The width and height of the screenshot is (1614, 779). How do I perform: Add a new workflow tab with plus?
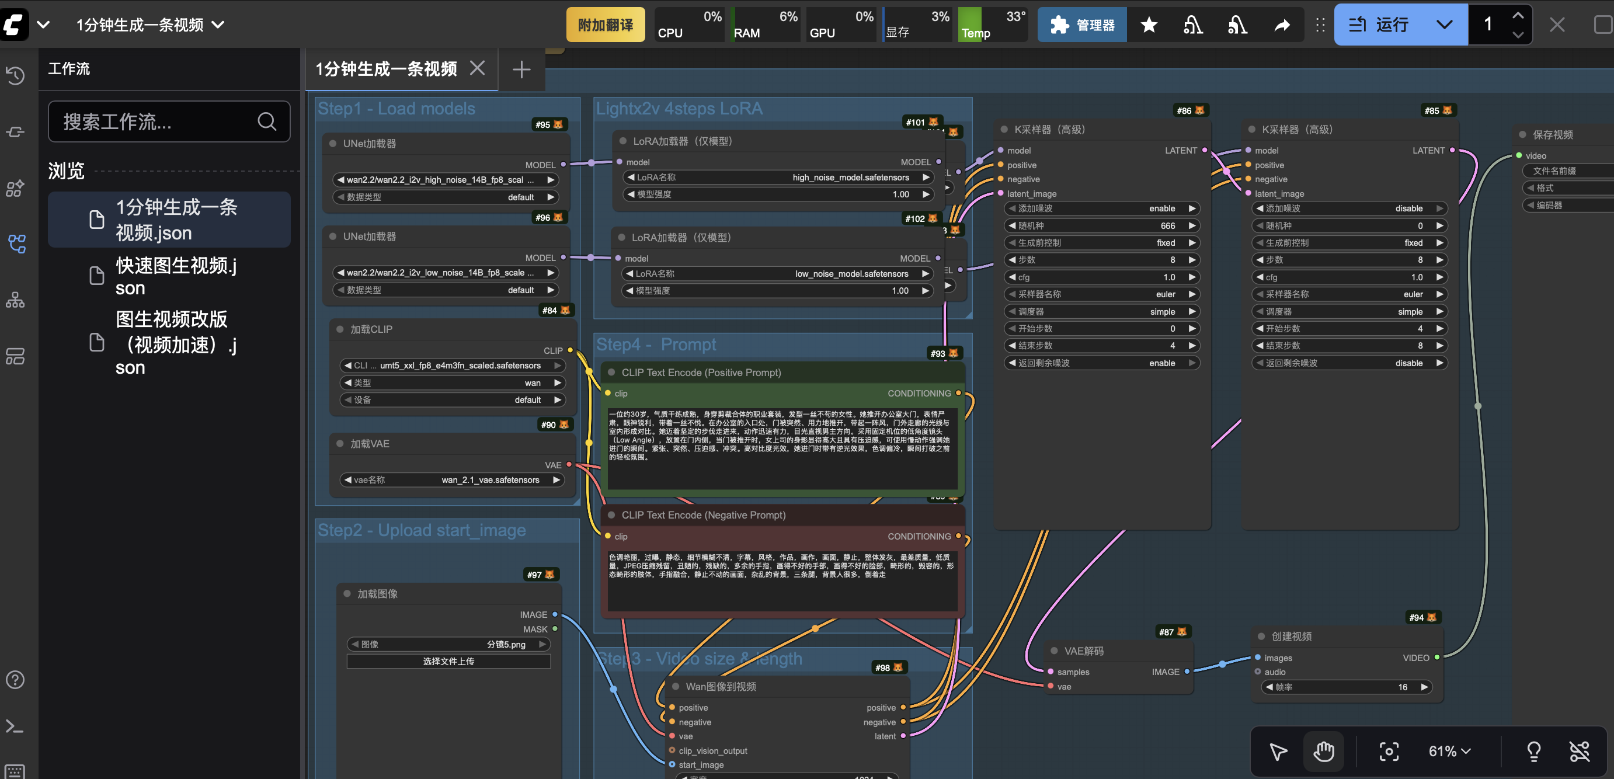[x=521, y=69]
